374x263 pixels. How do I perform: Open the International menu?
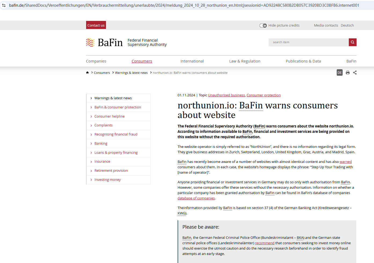click(x=192, y=61)
